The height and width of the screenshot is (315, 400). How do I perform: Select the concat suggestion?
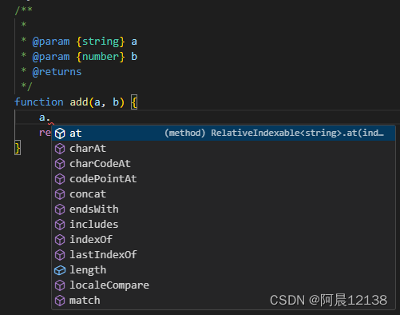[x=224, y=194]
